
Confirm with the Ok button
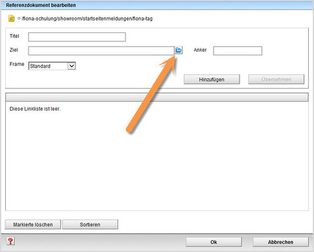(x=214, y=242)
